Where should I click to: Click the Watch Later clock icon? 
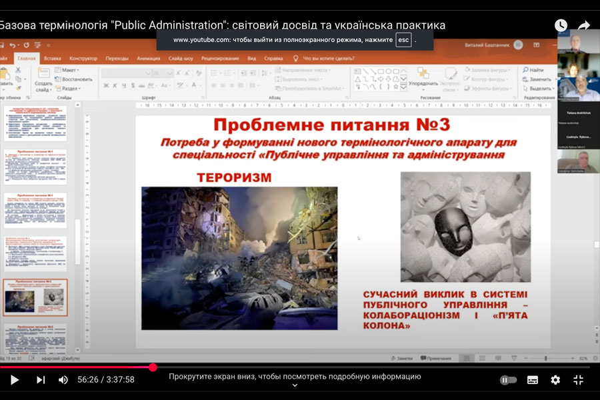coord(561,25)
